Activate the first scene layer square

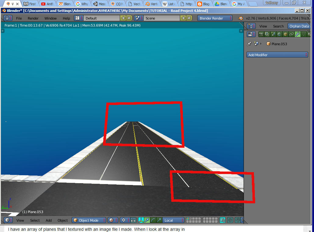tap(188, 219)
